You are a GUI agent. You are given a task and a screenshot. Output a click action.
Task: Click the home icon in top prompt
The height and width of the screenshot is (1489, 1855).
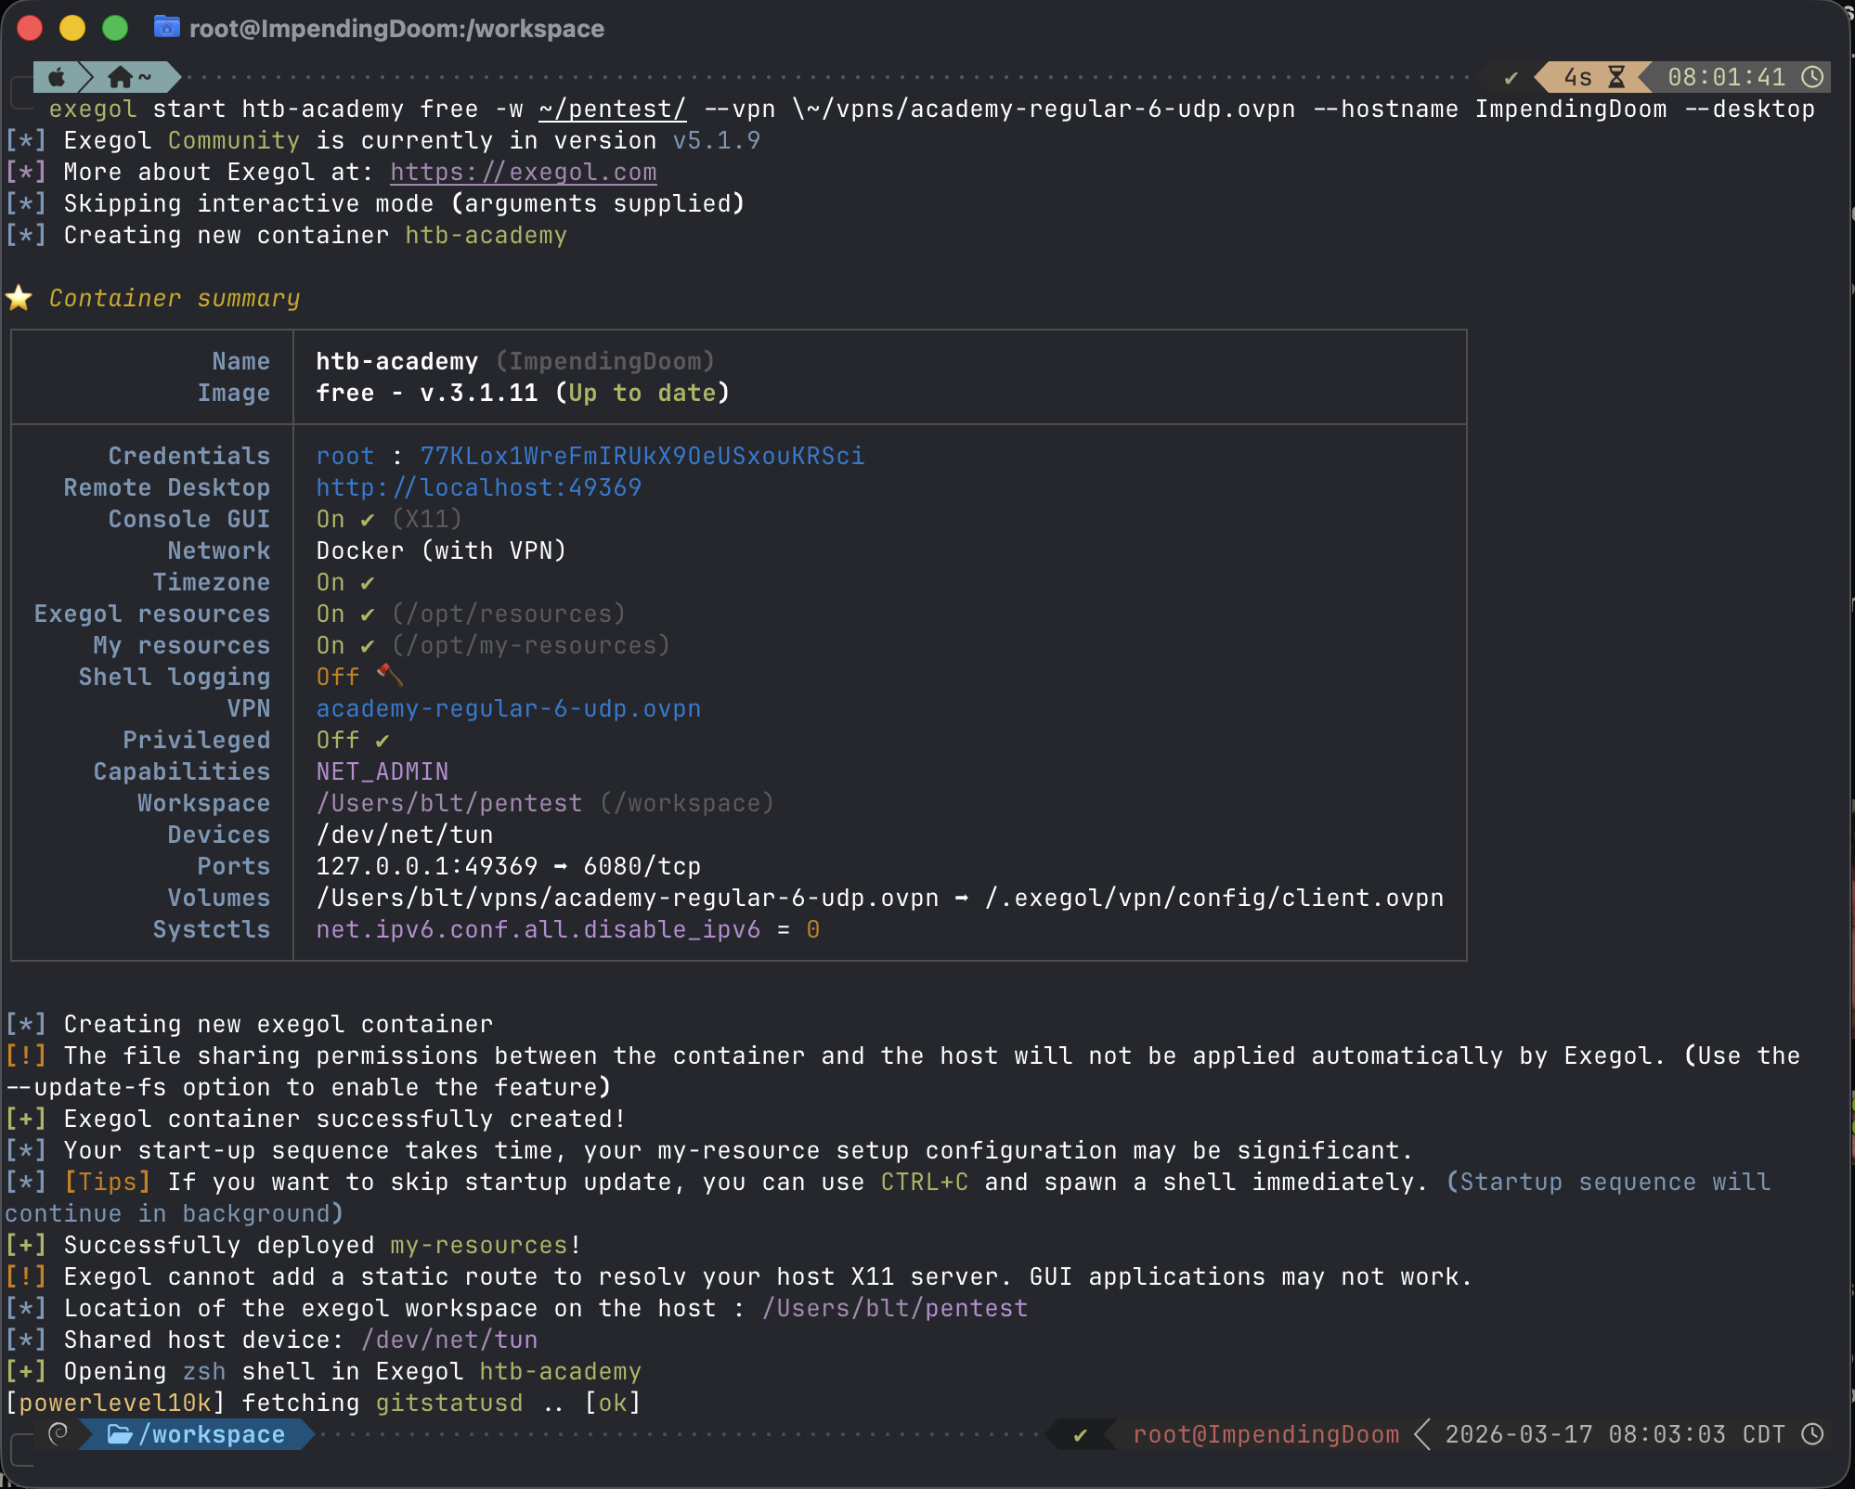[x=120, y=77]
